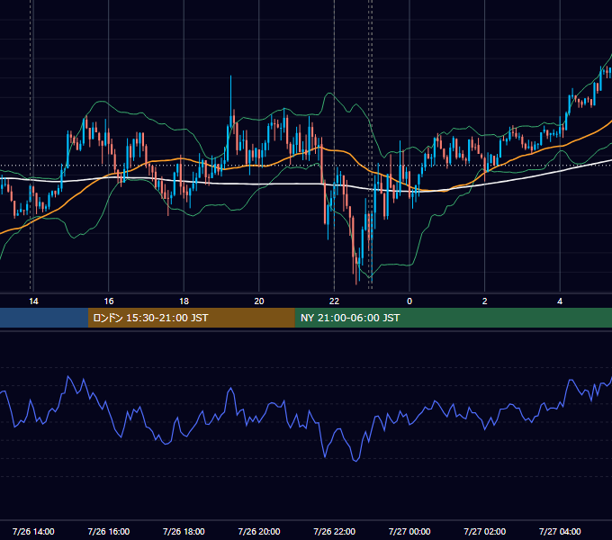Select the blue session bar before London
Screen dimensions: 612x540
(x=44, y=318)
